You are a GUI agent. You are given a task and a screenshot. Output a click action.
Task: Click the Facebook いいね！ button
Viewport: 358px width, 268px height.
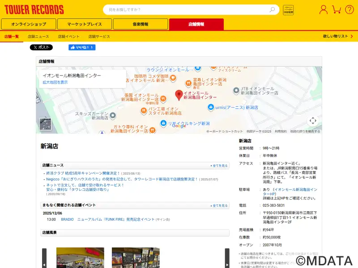(82, 47)
